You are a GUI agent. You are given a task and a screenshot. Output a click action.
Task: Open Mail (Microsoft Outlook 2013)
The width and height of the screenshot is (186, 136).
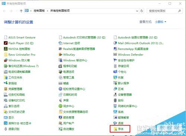click(x=139, y=43)
